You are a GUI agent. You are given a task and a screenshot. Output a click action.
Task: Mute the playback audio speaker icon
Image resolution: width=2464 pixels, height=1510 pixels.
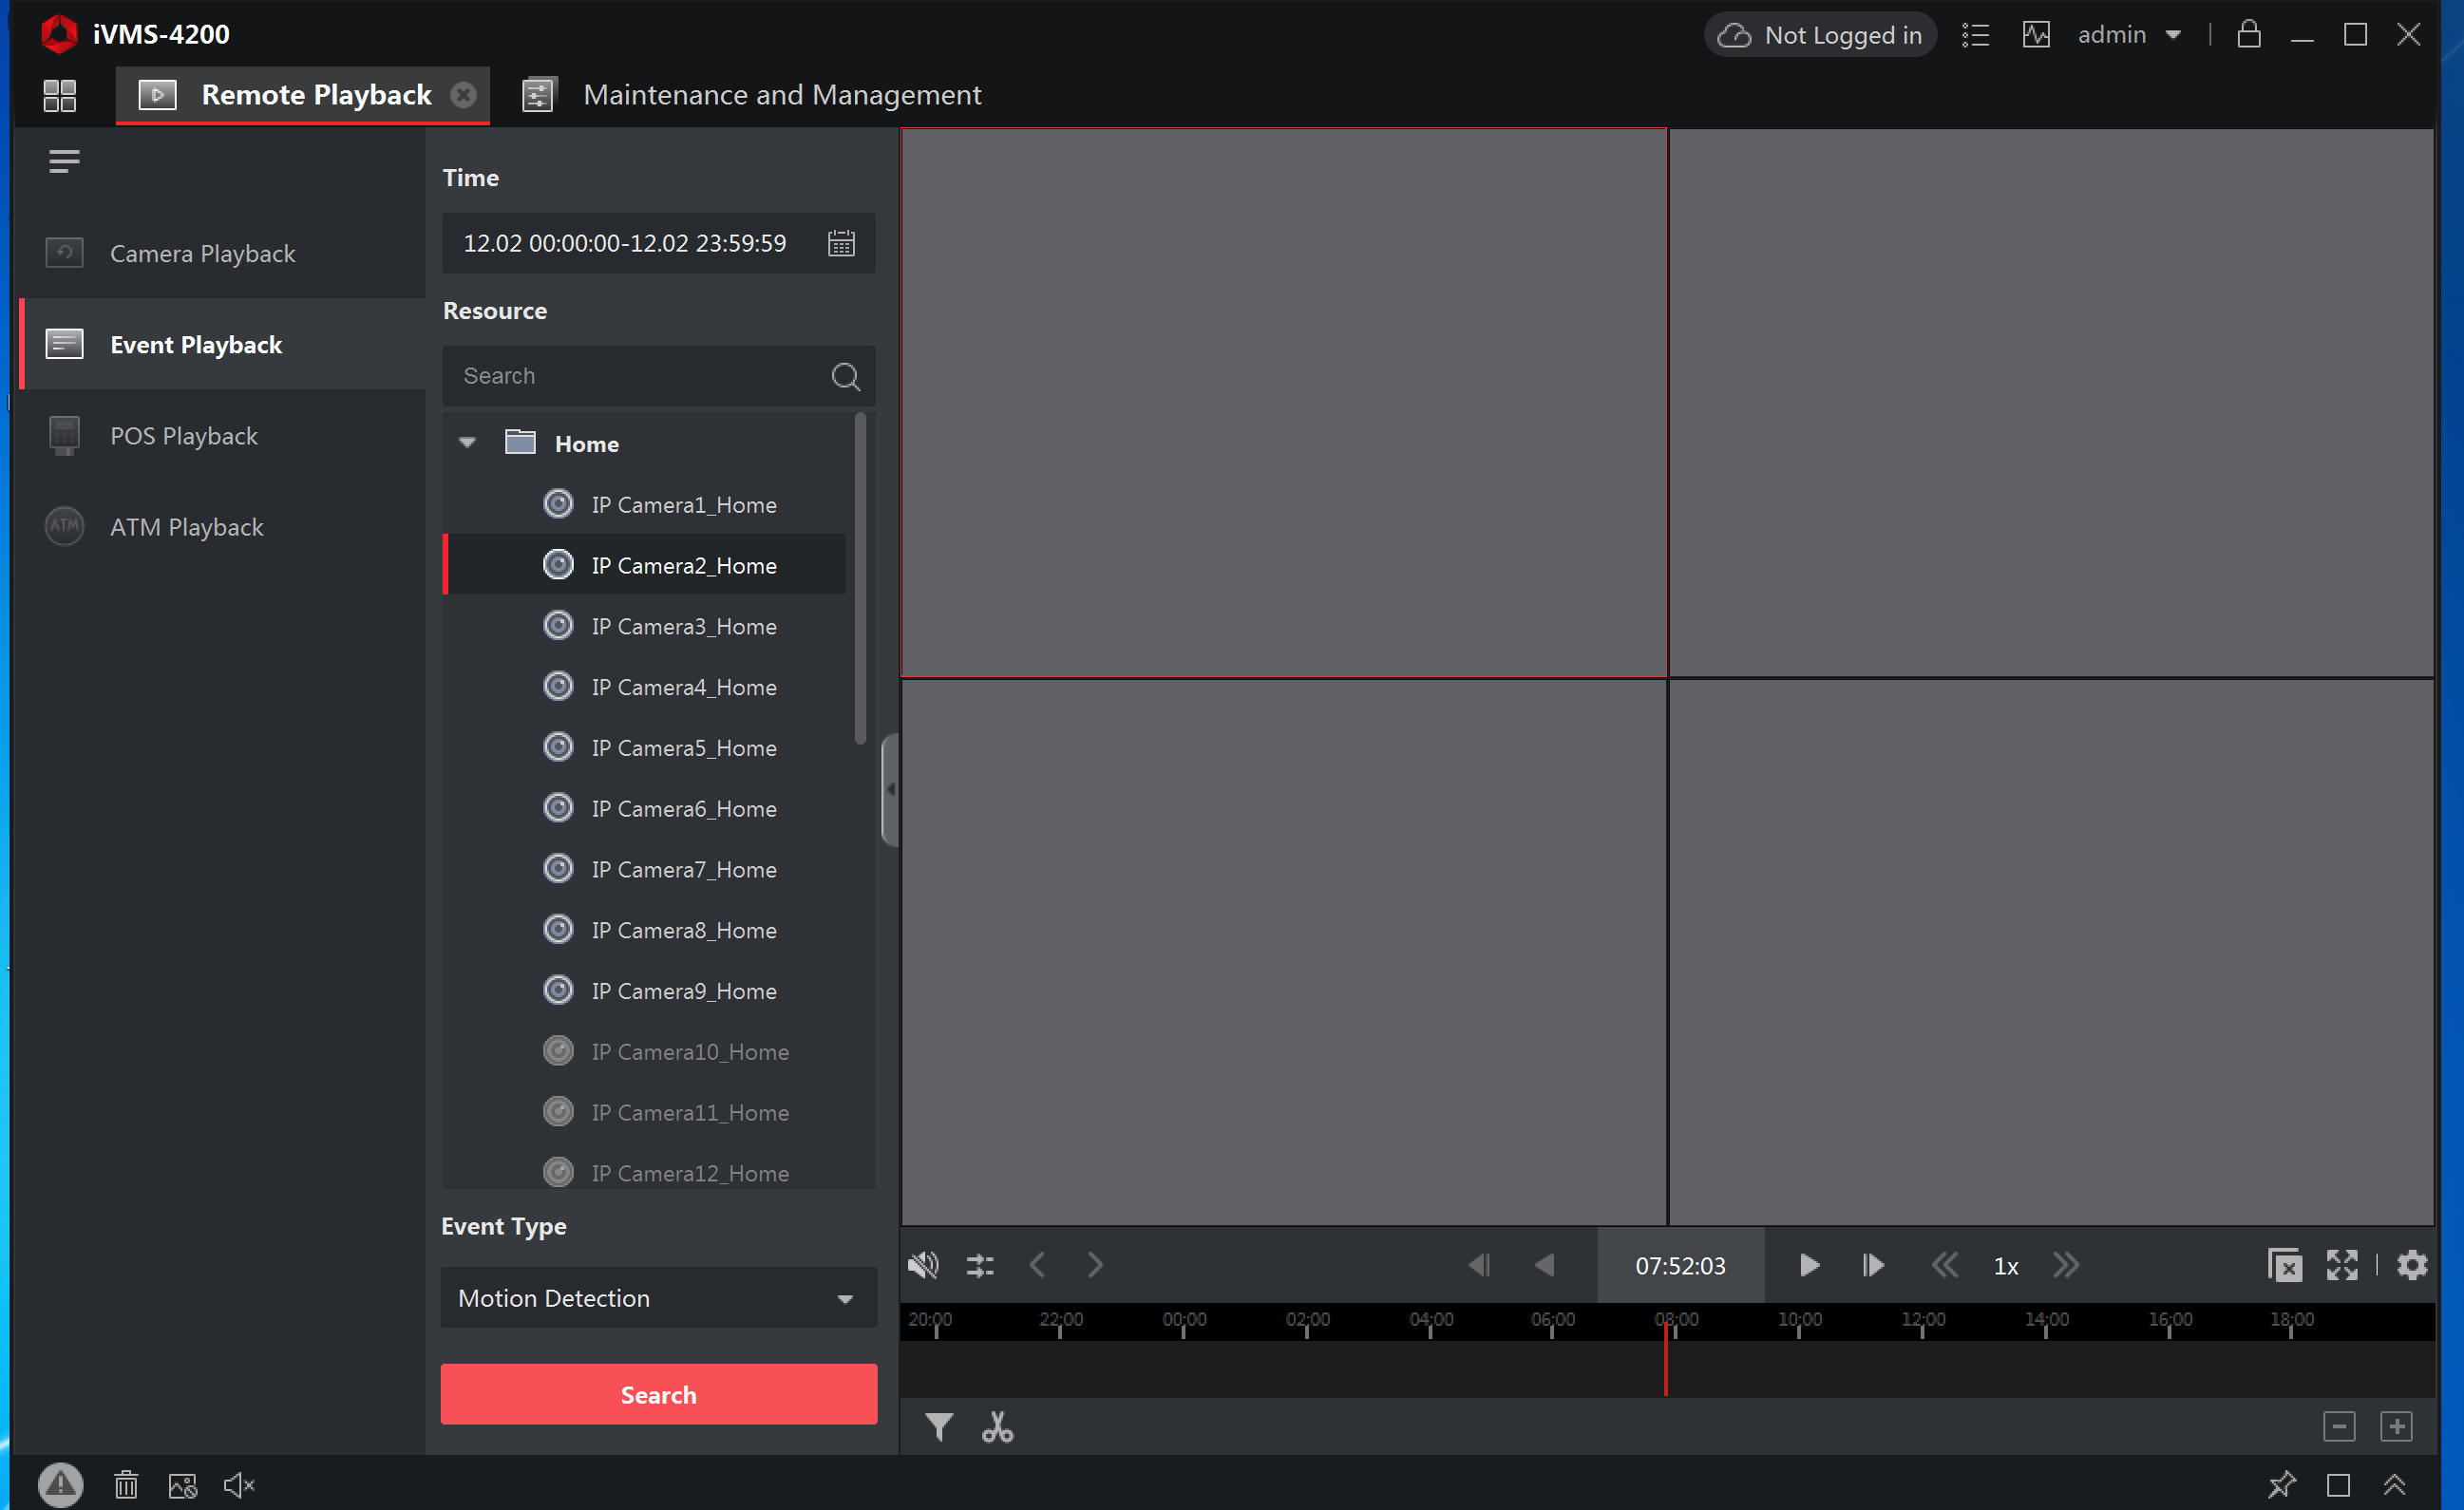tap(922, 1265)
